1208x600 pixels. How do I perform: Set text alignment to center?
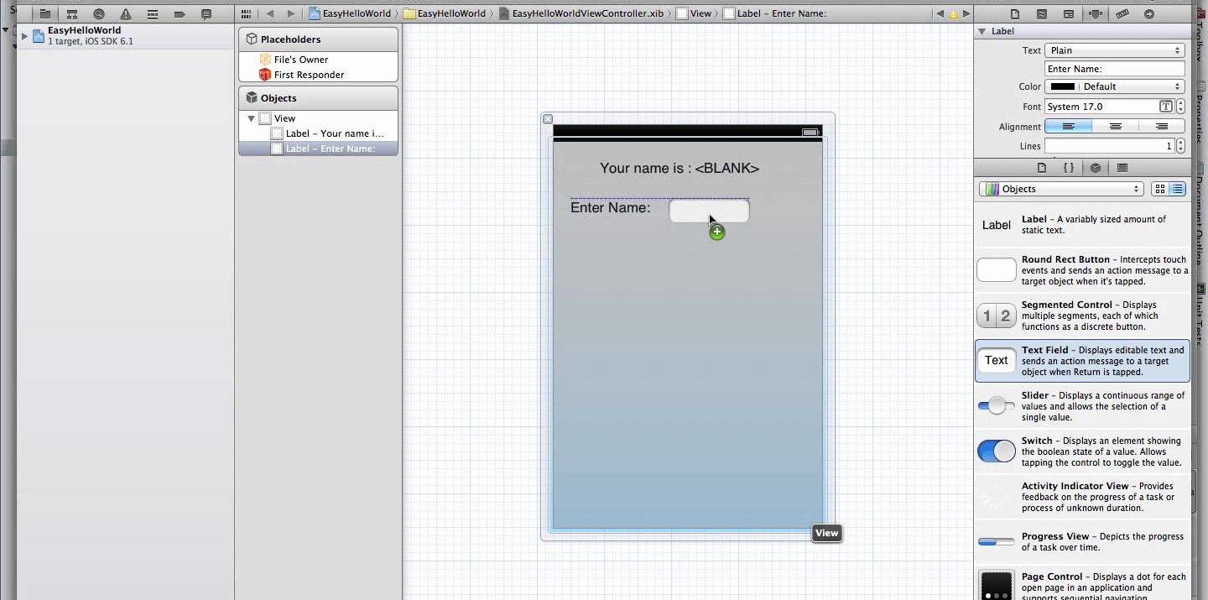[1115, 127]
